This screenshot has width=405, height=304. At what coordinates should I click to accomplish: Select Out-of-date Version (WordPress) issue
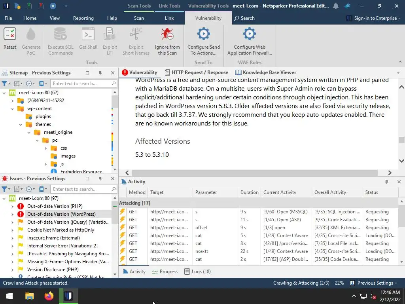[x=61, y=214]
